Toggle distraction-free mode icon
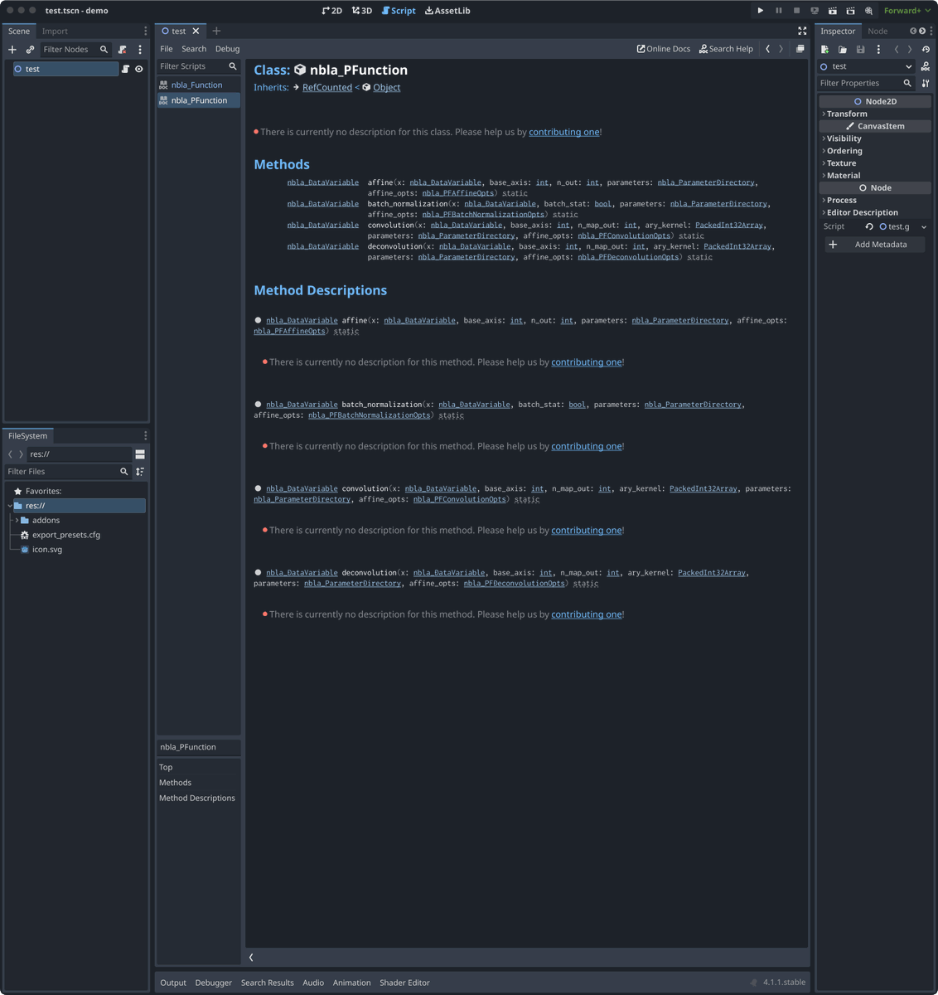The image size is (938, 995). click(x=802, y=31)
